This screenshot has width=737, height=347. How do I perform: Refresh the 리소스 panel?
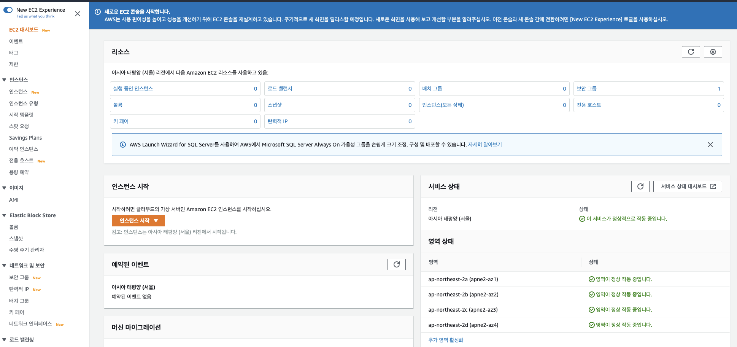[x=691, y=52]
